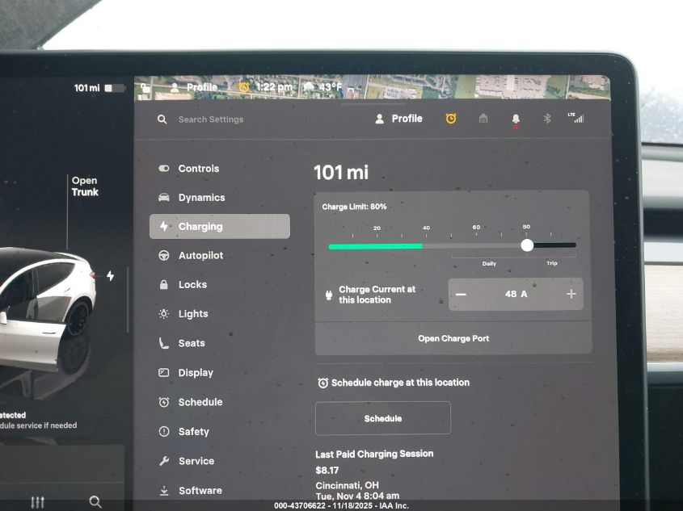Tap the Bluetooth icon
Image resolution: width=683 pixels, height=511 pixels.
point(546,119)
